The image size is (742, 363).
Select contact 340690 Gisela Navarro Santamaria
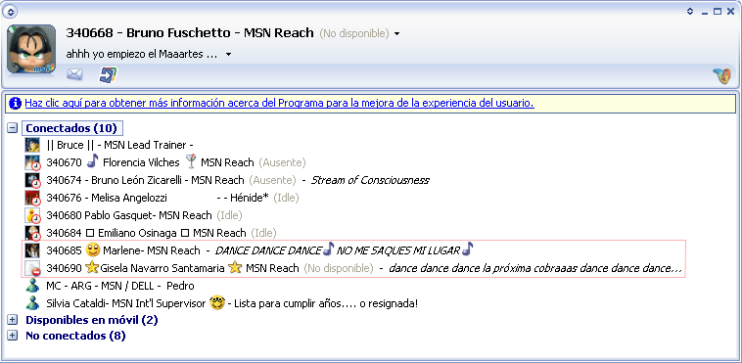[x=172, y=268]
